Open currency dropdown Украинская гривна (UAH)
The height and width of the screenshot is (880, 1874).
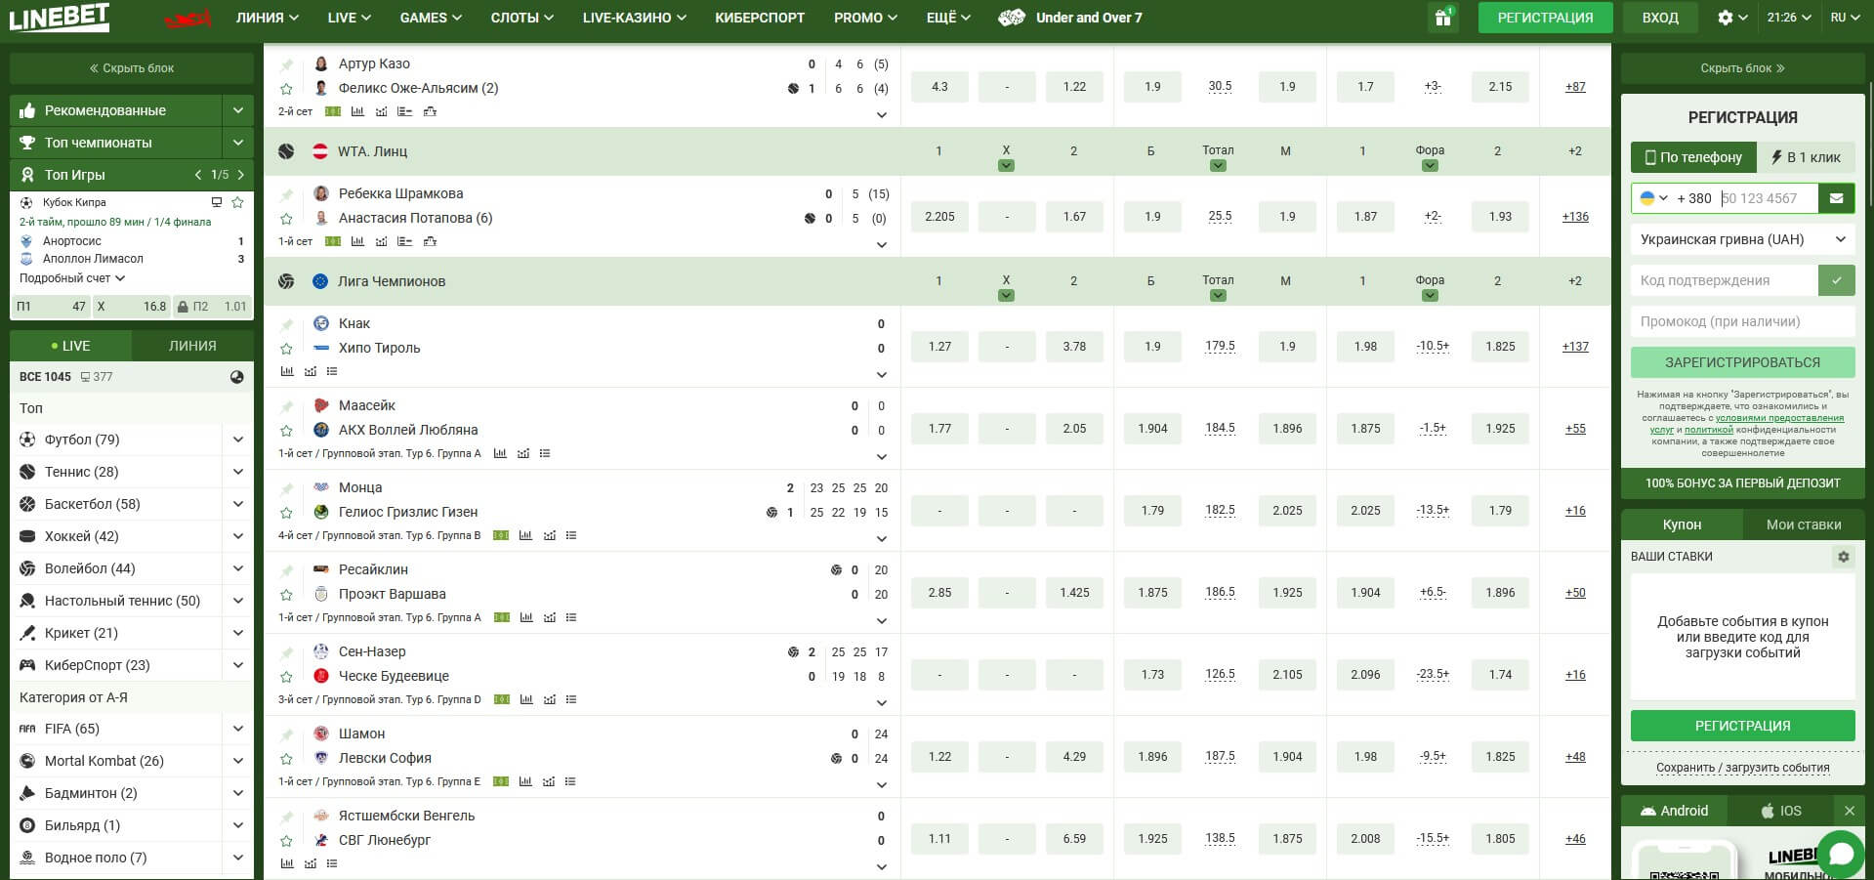click(x=1742, y=239)
